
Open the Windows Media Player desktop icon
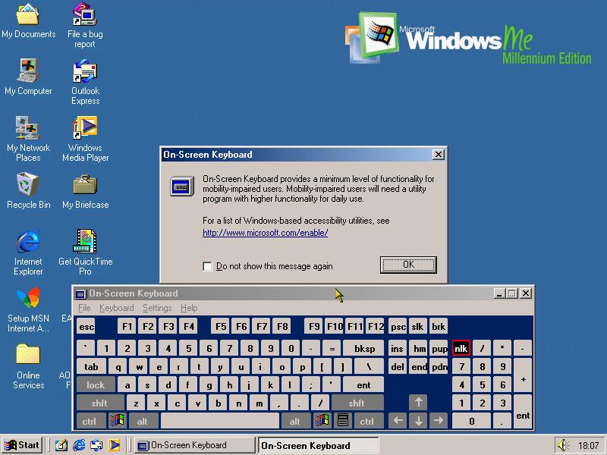click(x=85, y=128)
